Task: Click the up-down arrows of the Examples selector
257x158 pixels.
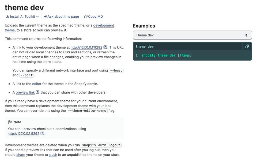Action: [x=246, y=35]
